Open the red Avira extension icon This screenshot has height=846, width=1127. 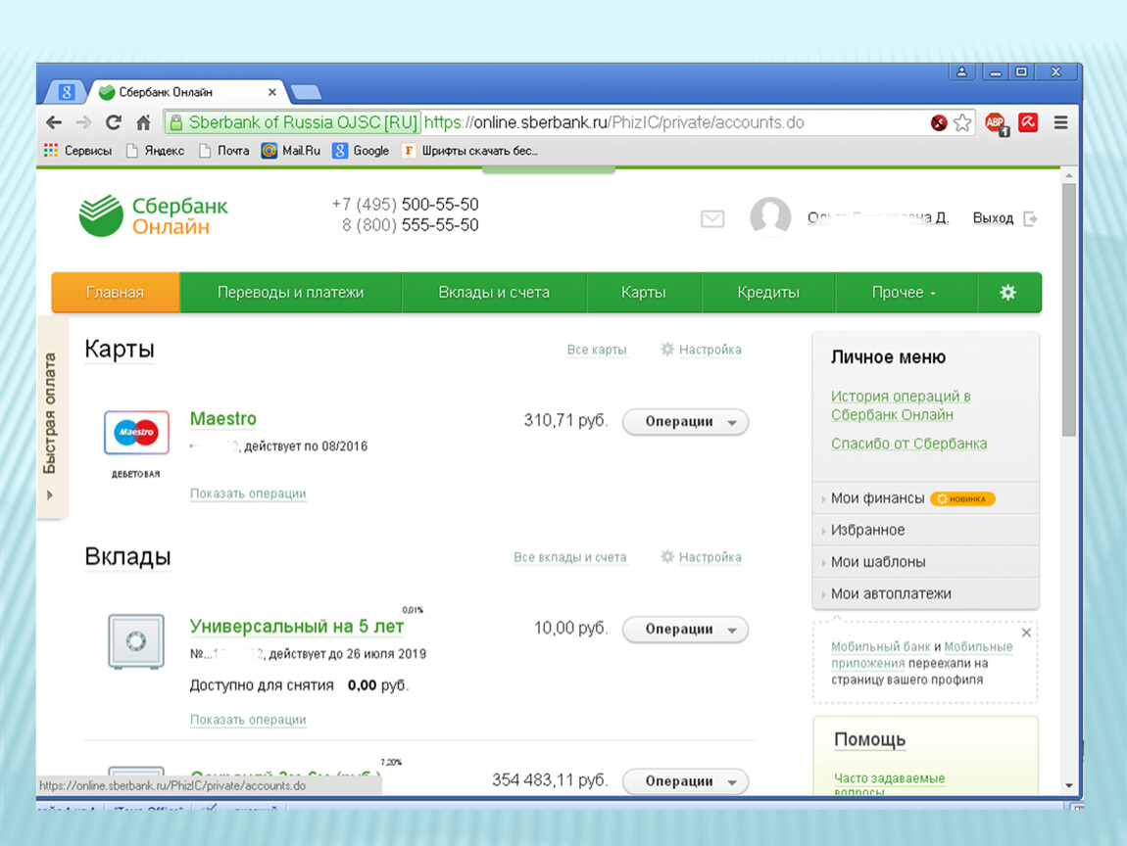(x=1028, y=122)
